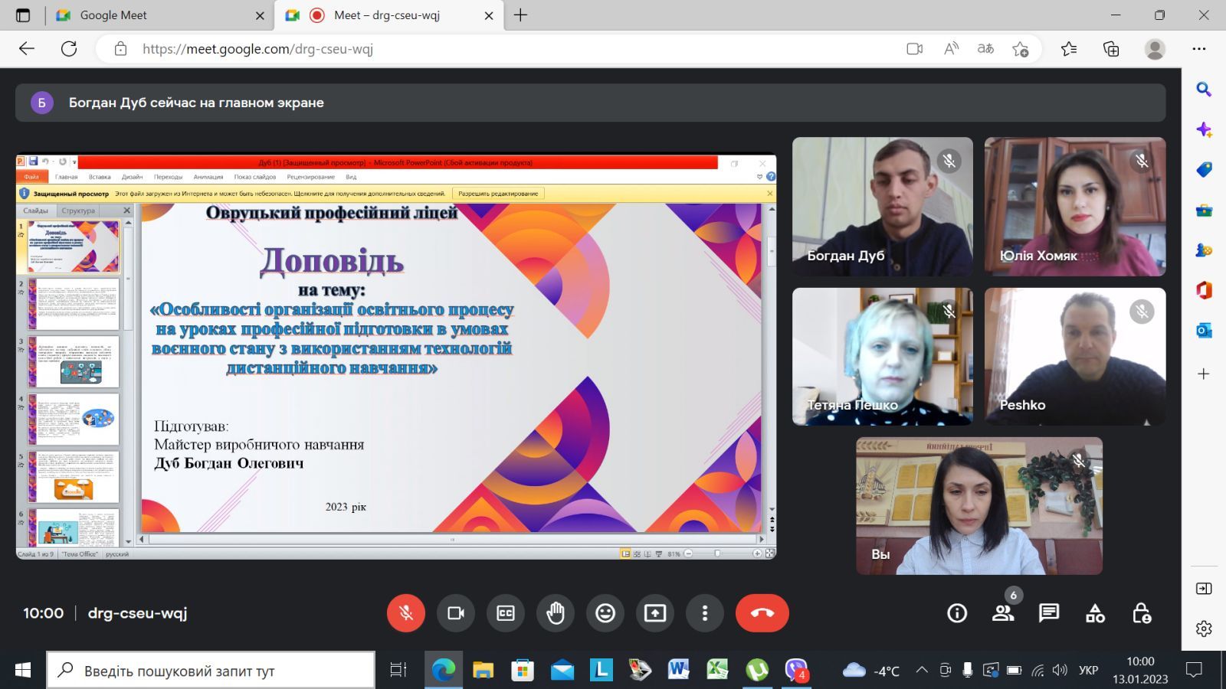Open the meeting details info icon
Screen dimensions: 1226x689
pos(957,613)
